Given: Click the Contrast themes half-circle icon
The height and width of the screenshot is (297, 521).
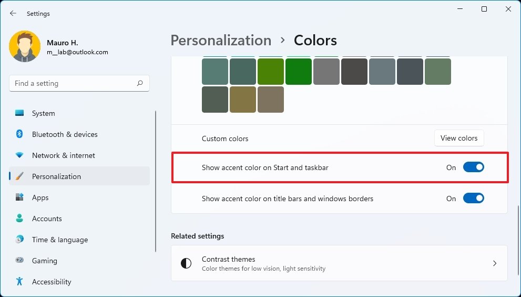Looking at the screenshot, I should point(186,263).
